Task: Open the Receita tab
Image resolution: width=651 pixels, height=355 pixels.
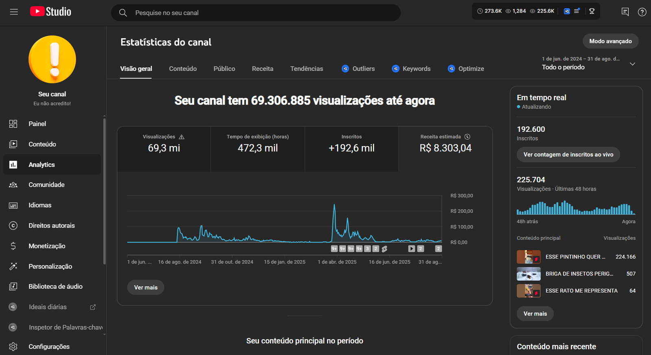Action: pyautogui.click(x=262, y=69)
